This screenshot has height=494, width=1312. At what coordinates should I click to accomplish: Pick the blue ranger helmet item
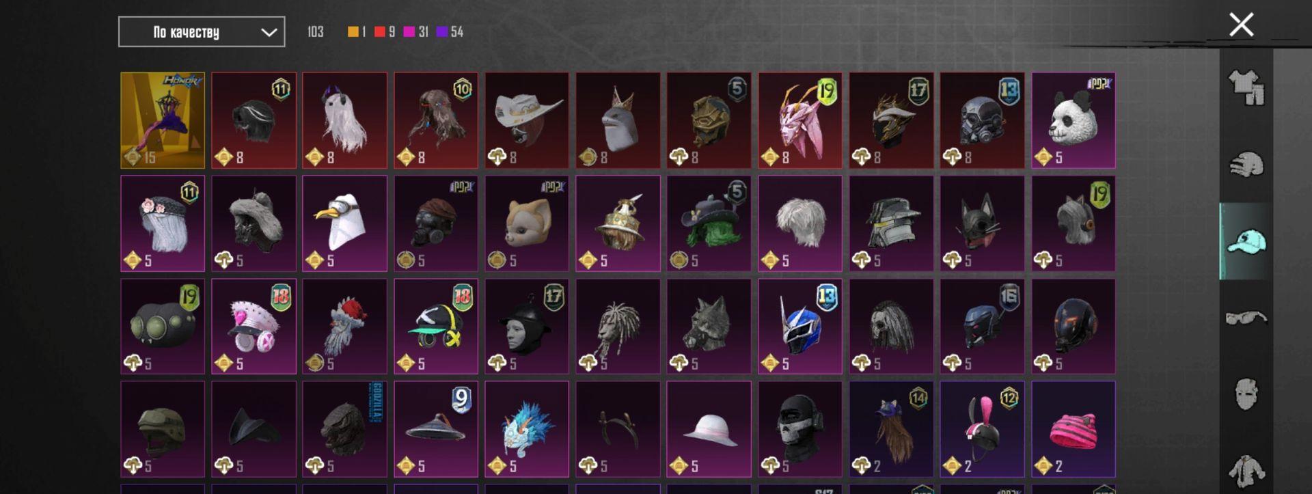click(x=800, y=326)
